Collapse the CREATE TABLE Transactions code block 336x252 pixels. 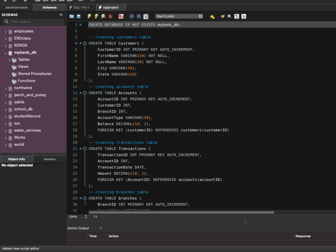pos(85,149)
